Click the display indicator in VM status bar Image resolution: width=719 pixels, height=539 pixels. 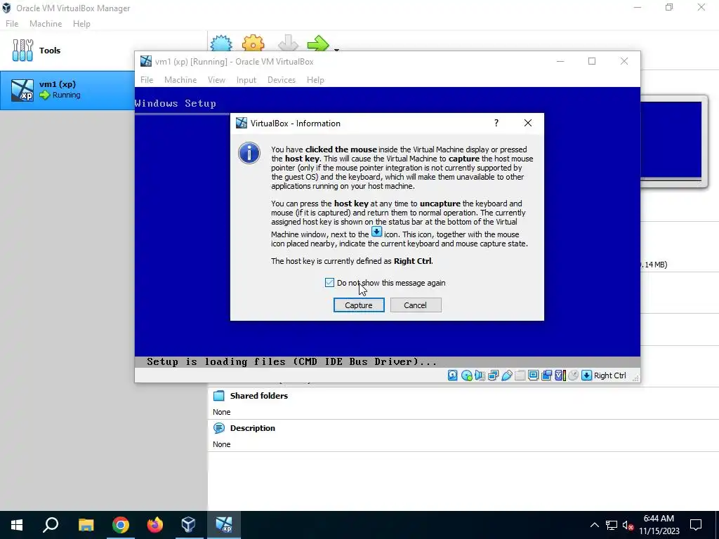tap(534, 375)
